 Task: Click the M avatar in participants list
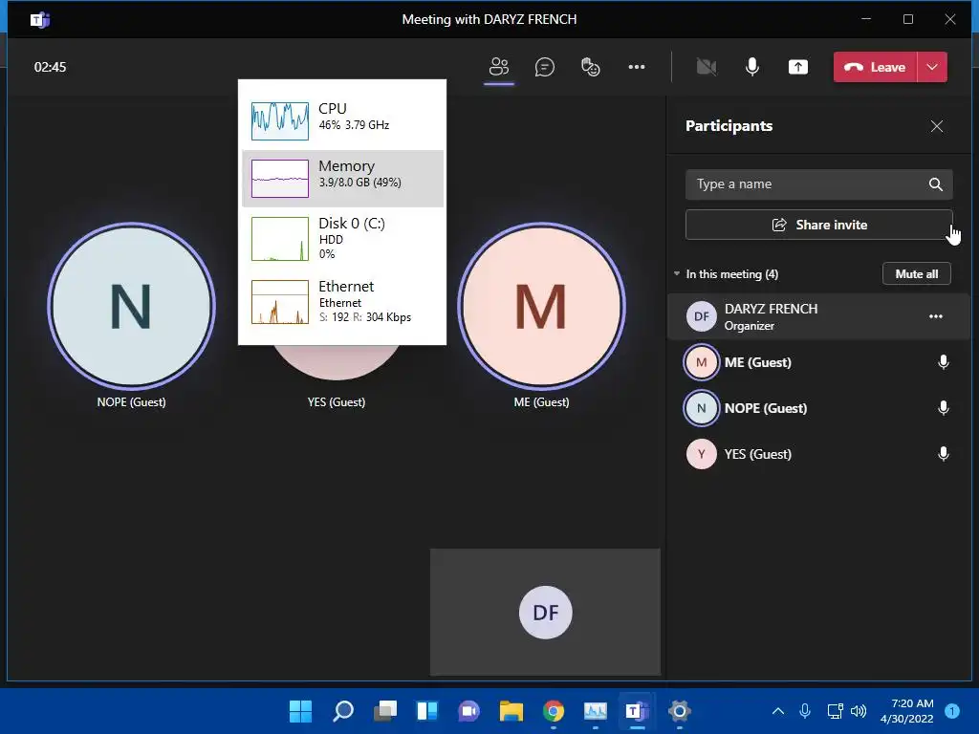(701, 362)
